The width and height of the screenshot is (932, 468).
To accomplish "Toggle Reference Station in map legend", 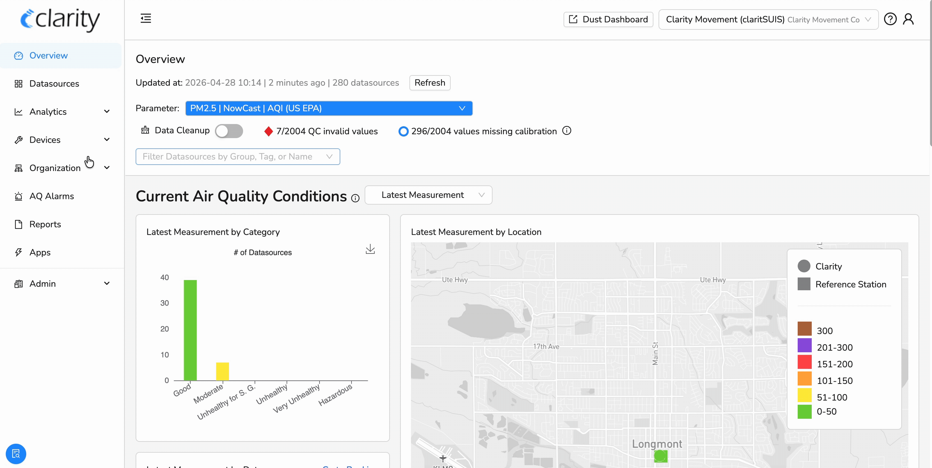I will [804, 284].
